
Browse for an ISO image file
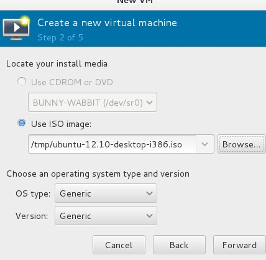[x=241, y=144]
